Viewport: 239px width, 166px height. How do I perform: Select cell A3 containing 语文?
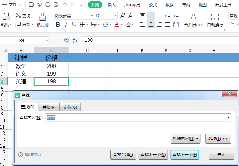21,74
